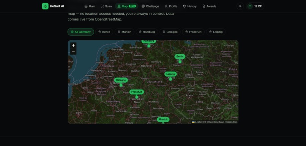Filter the map to Hamburg chip
The image size is (306, 146).
(147, 32)
